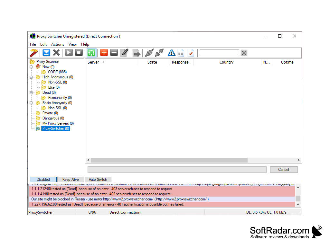Screen dimensions: 330x247
Task: Click the log pane scroll down arrow
Action: coord(298,204)
